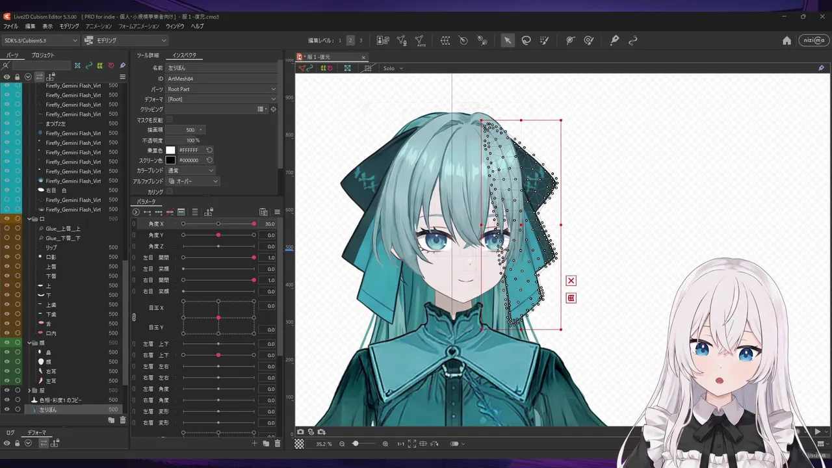Select the brush selection tool
Image resolution: width=832 pixels, height=468 pixels.
click(545, 40)
